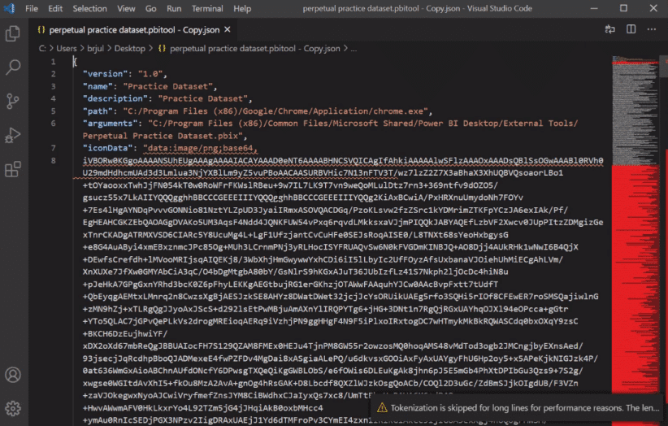Open the Accounts menu icon
Viewport: 668px width, 426px height.
click(x=13, y=375)
